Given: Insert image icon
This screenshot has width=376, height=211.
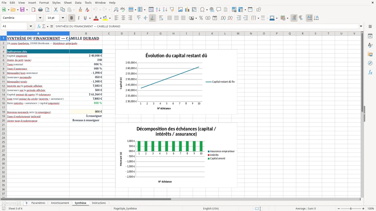Looking at the screenshot, I should pyautogui.click(x=181, y=10).
